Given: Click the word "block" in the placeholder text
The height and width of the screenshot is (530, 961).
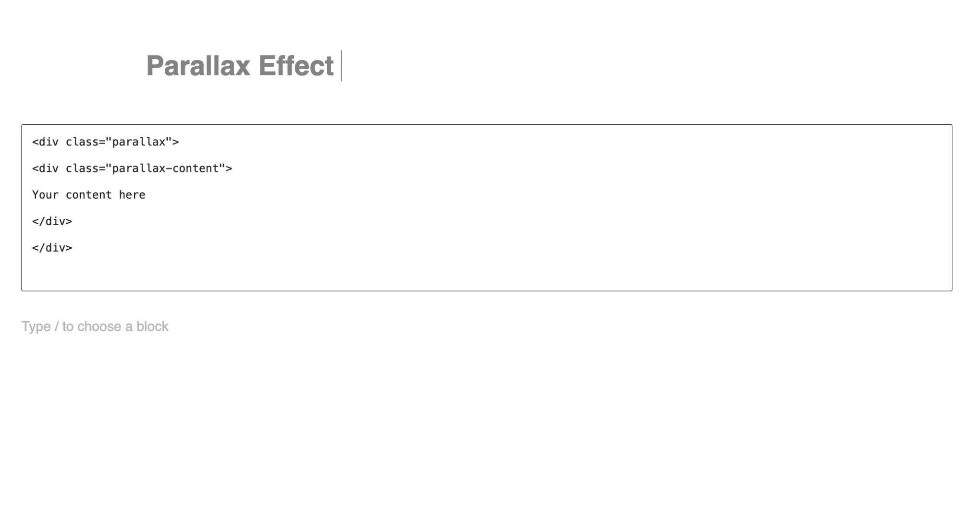Looking at the screenshot, I should pos(152,326).
